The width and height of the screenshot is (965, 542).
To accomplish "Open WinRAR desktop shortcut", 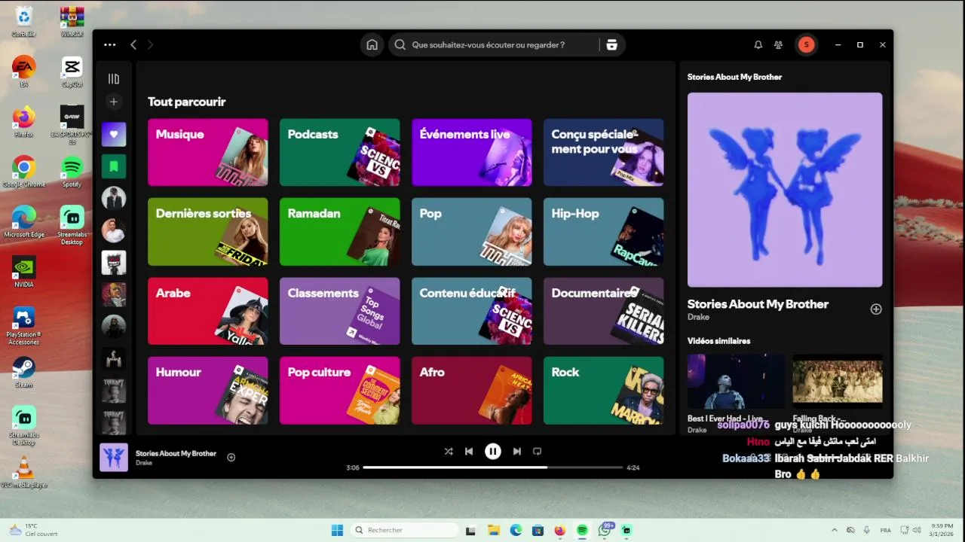I will [x=72, y=21].
